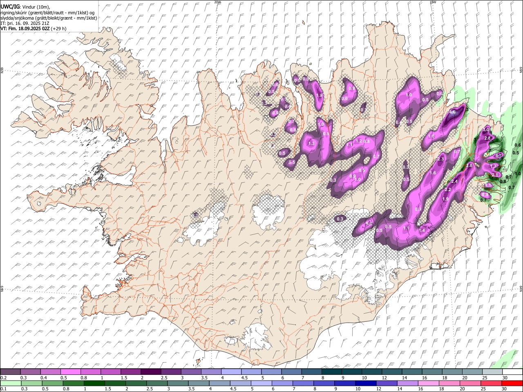Click the 15W longitude label
The image size is (523, 392).
point(433,2)
